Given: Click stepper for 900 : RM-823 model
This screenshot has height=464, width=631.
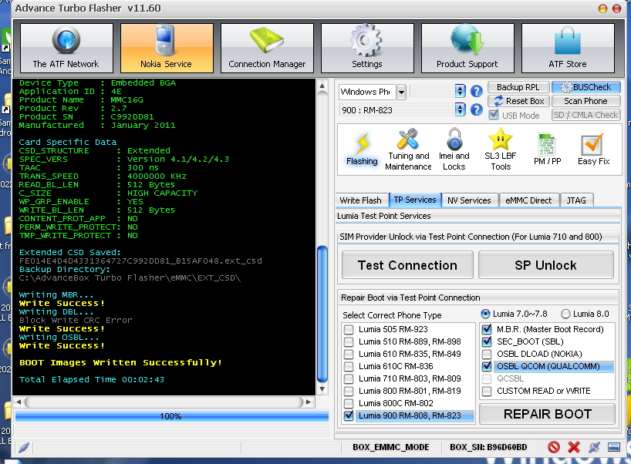Looking at the screenshot, I should tap(460, 109).
